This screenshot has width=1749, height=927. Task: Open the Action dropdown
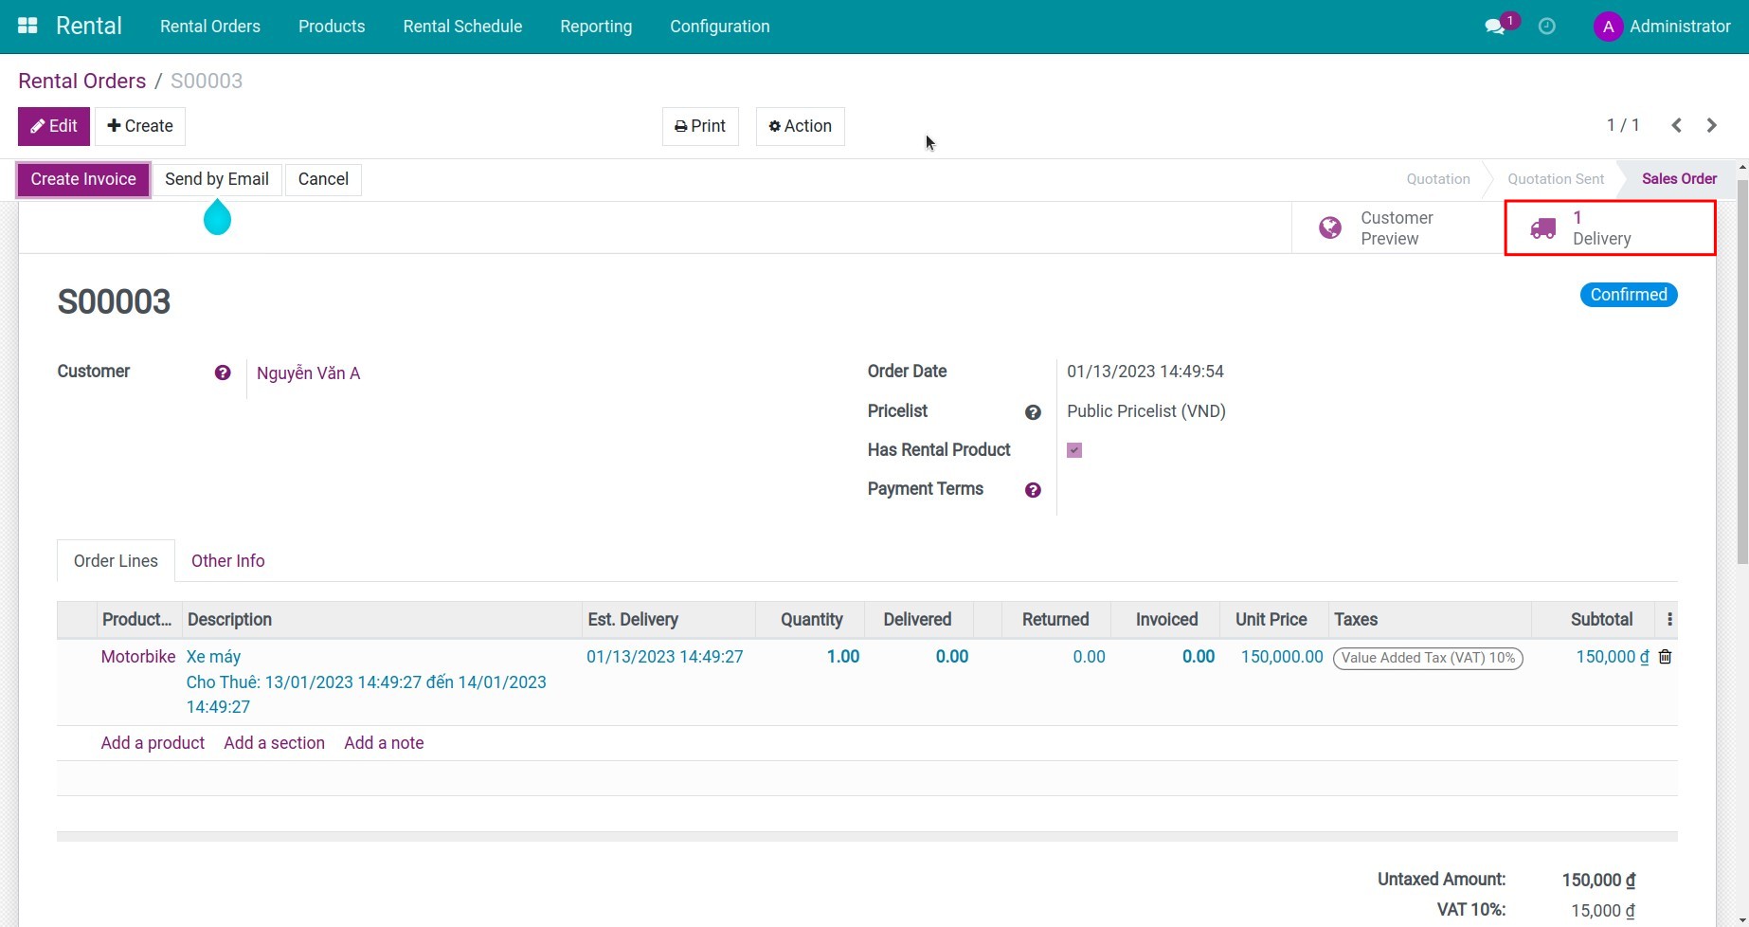(x=800, y=126)
